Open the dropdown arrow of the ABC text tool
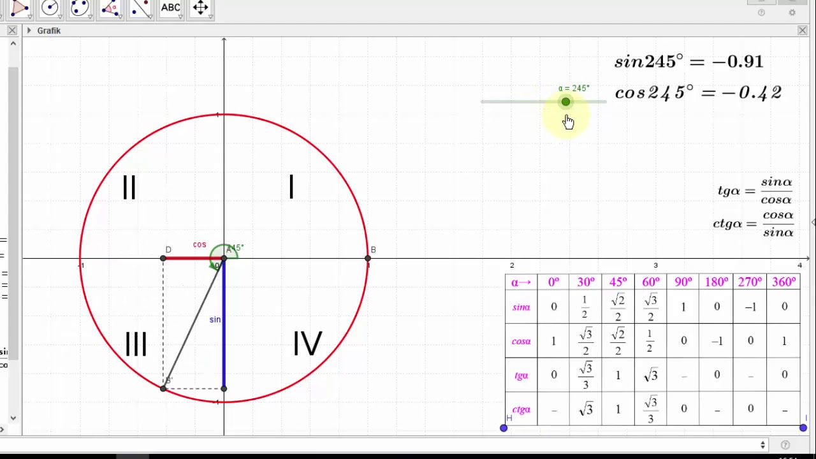 coord(179,17)
